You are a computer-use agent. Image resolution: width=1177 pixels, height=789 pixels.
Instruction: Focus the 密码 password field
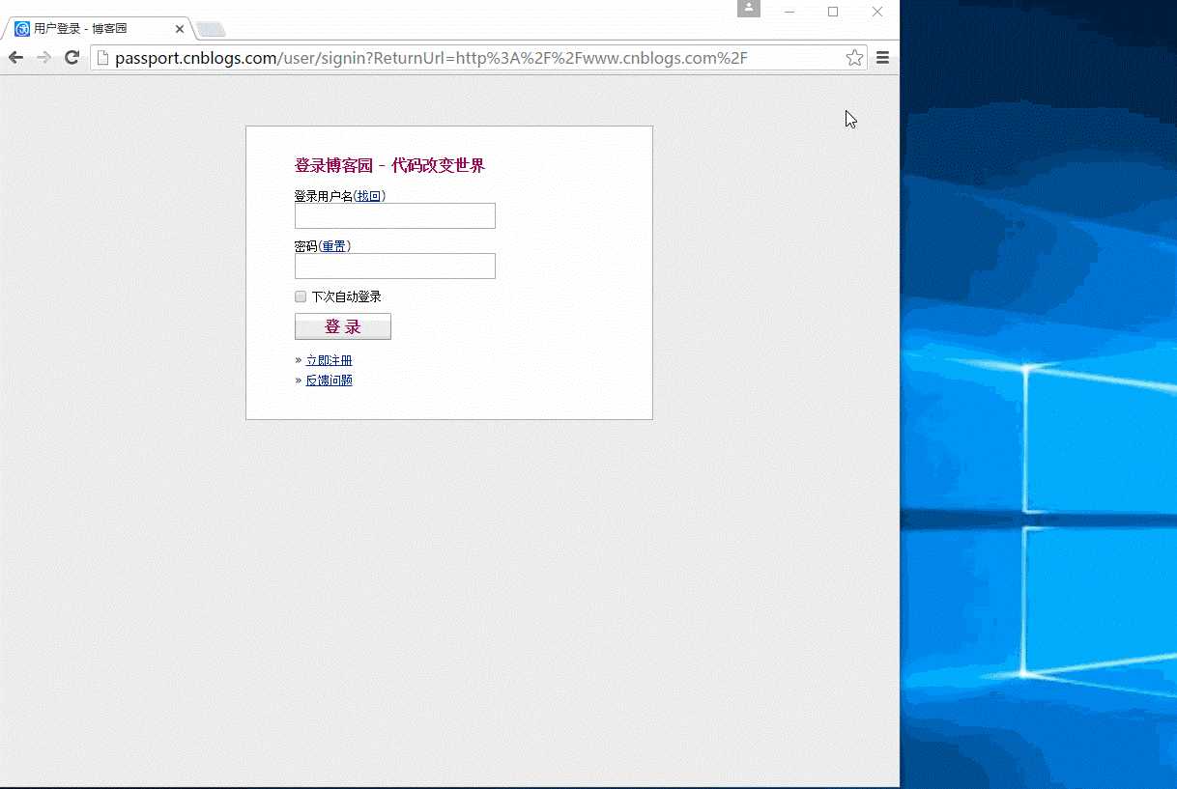394,266
